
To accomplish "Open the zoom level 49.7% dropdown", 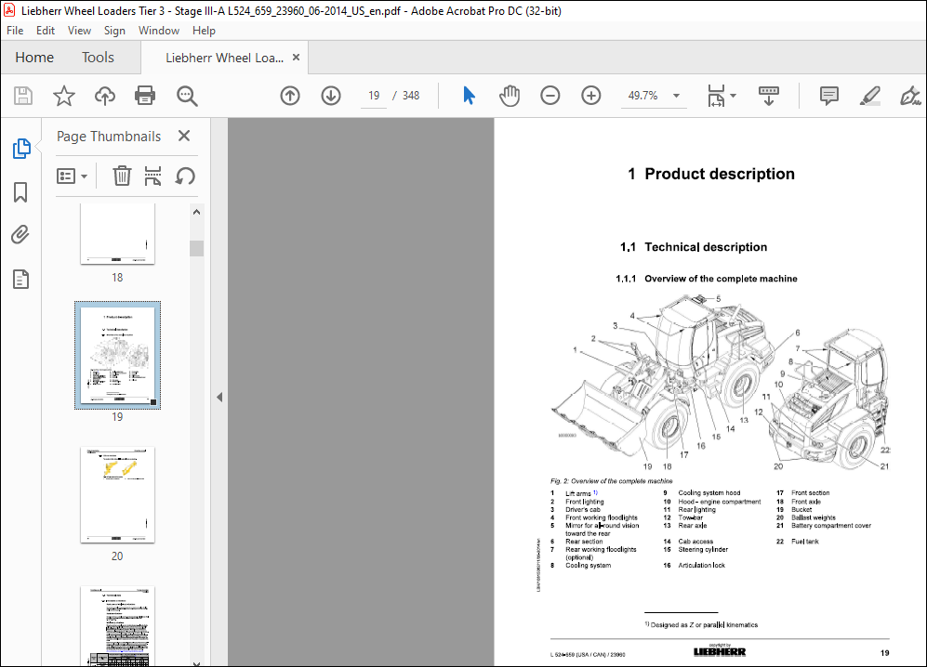I will [x=676, y=96].
